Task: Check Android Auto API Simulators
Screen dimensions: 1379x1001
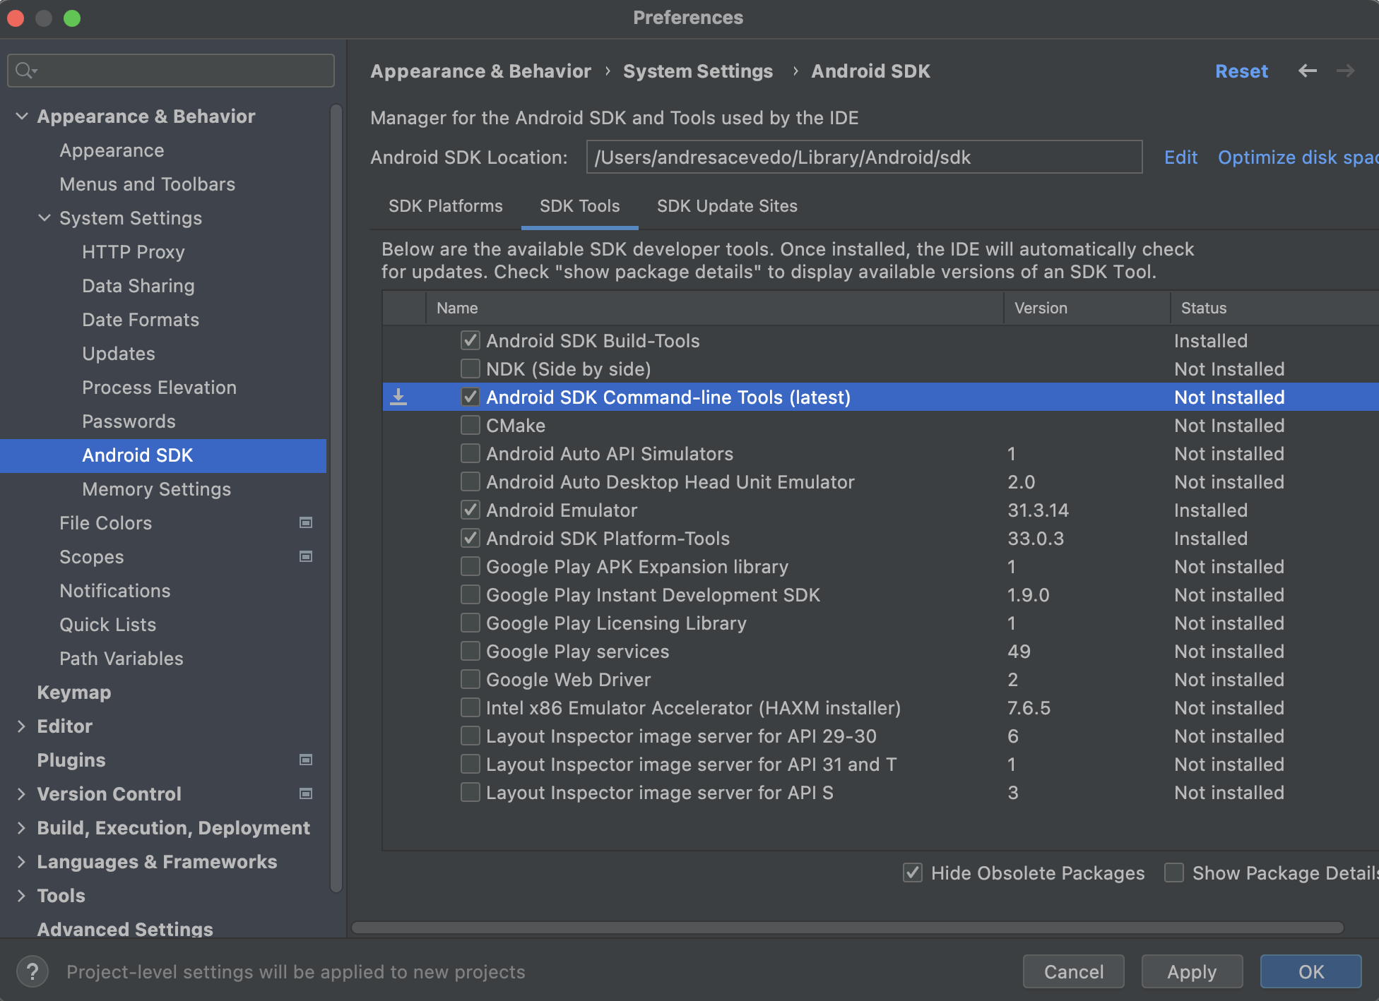Action: [x=470, y=453]
